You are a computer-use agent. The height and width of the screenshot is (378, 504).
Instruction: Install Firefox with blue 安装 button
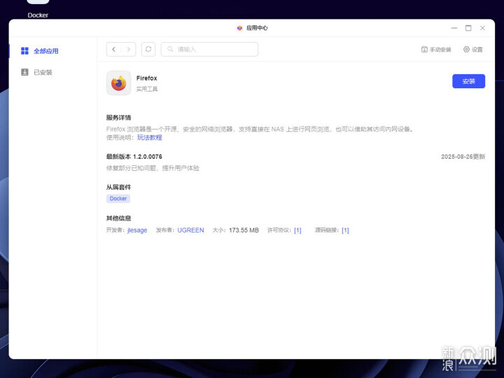click(468, 81)
